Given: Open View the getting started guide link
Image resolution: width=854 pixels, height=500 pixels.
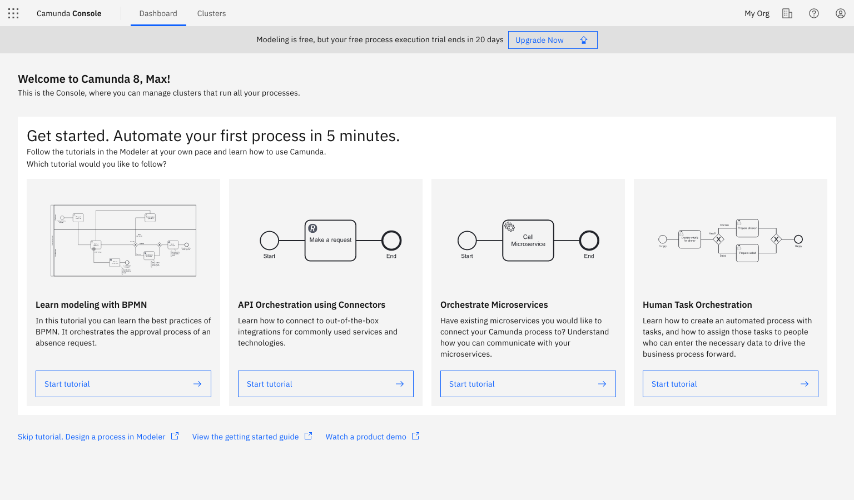Looking at the screenshot, I should click(245, 437).
